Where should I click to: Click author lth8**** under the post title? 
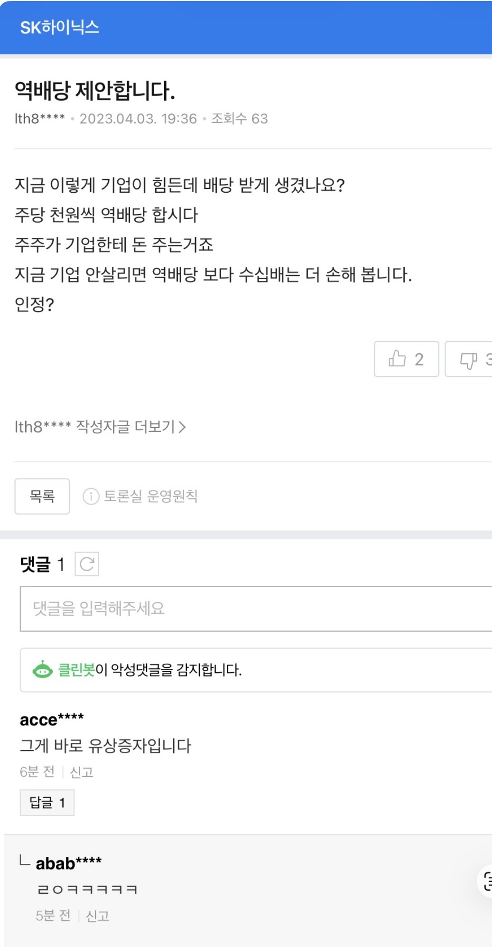click(x=39, y=119)
